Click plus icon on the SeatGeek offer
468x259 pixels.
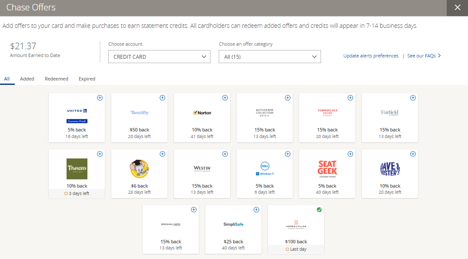(350, 154)
